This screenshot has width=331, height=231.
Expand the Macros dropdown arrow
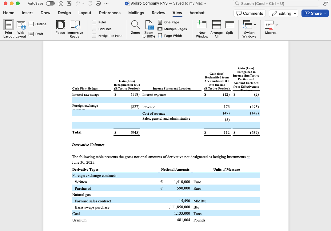277,25
